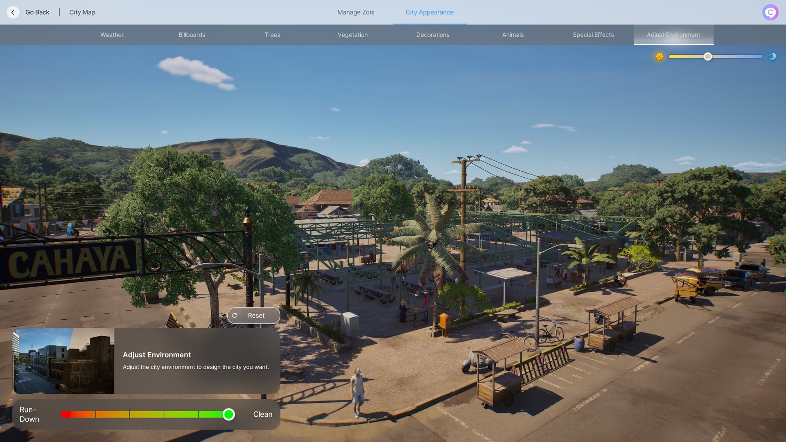Click the Adjust Environment preview thumbnail
This screenshot has height=442, width=786.
pos(64,361)
